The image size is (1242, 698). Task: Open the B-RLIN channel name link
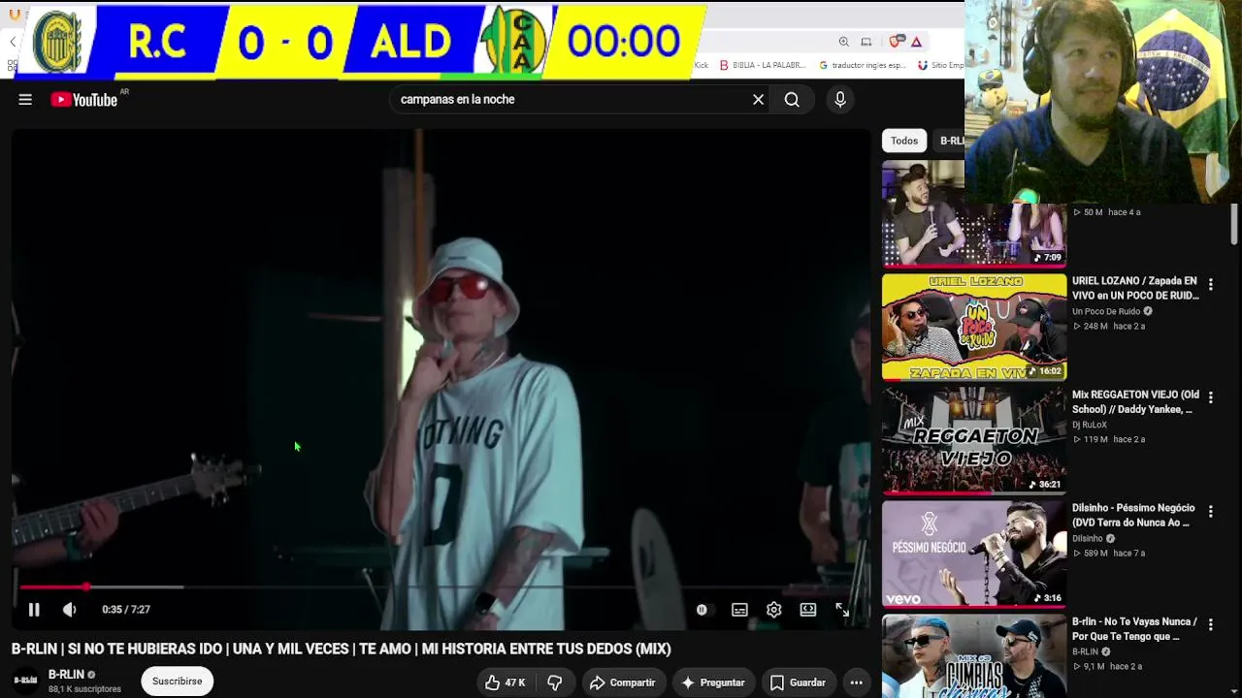(x=66, y=675)
